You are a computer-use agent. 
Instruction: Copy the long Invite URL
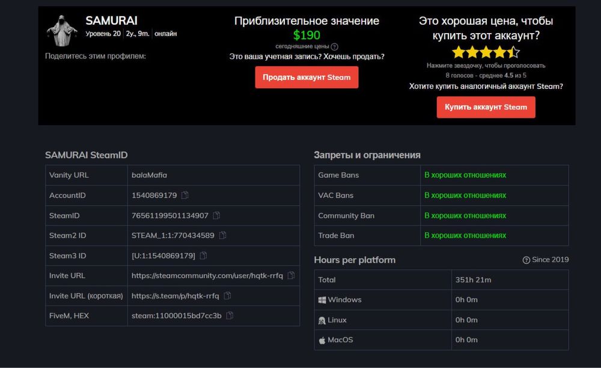[x=291, y=275]
